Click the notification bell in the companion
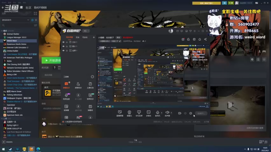This screenshot has width=271, height=152. [200, 39]
